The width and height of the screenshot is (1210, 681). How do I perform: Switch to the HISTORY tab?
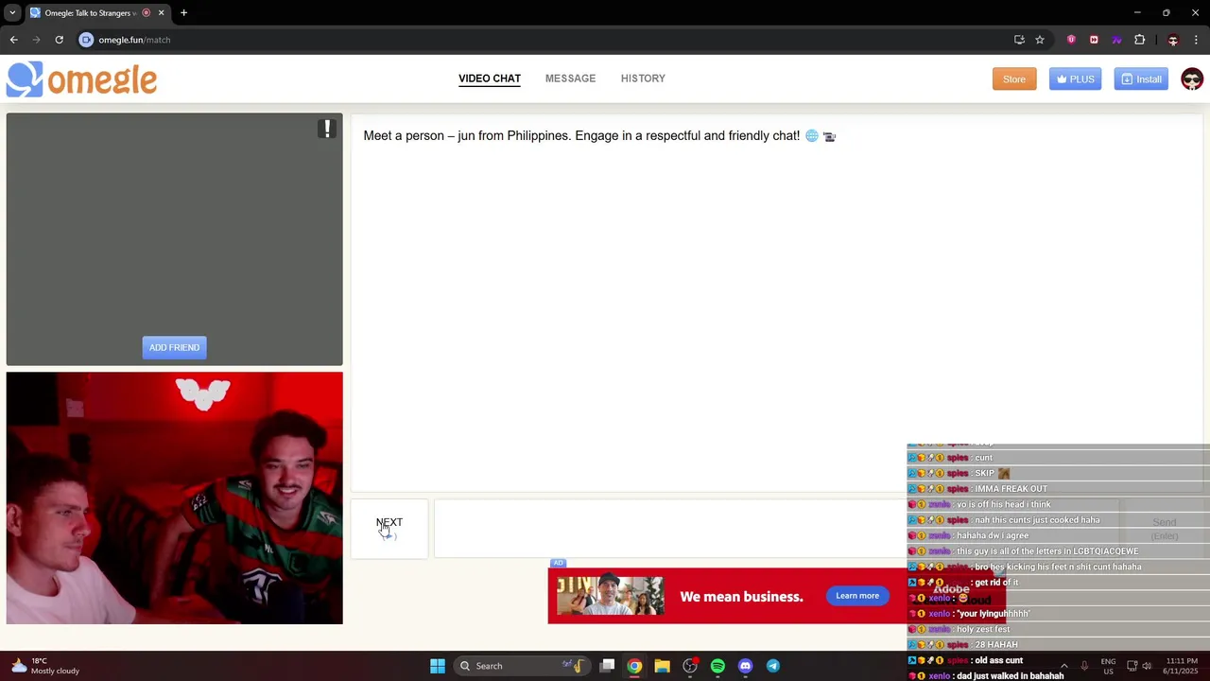[x=643, y=79]
